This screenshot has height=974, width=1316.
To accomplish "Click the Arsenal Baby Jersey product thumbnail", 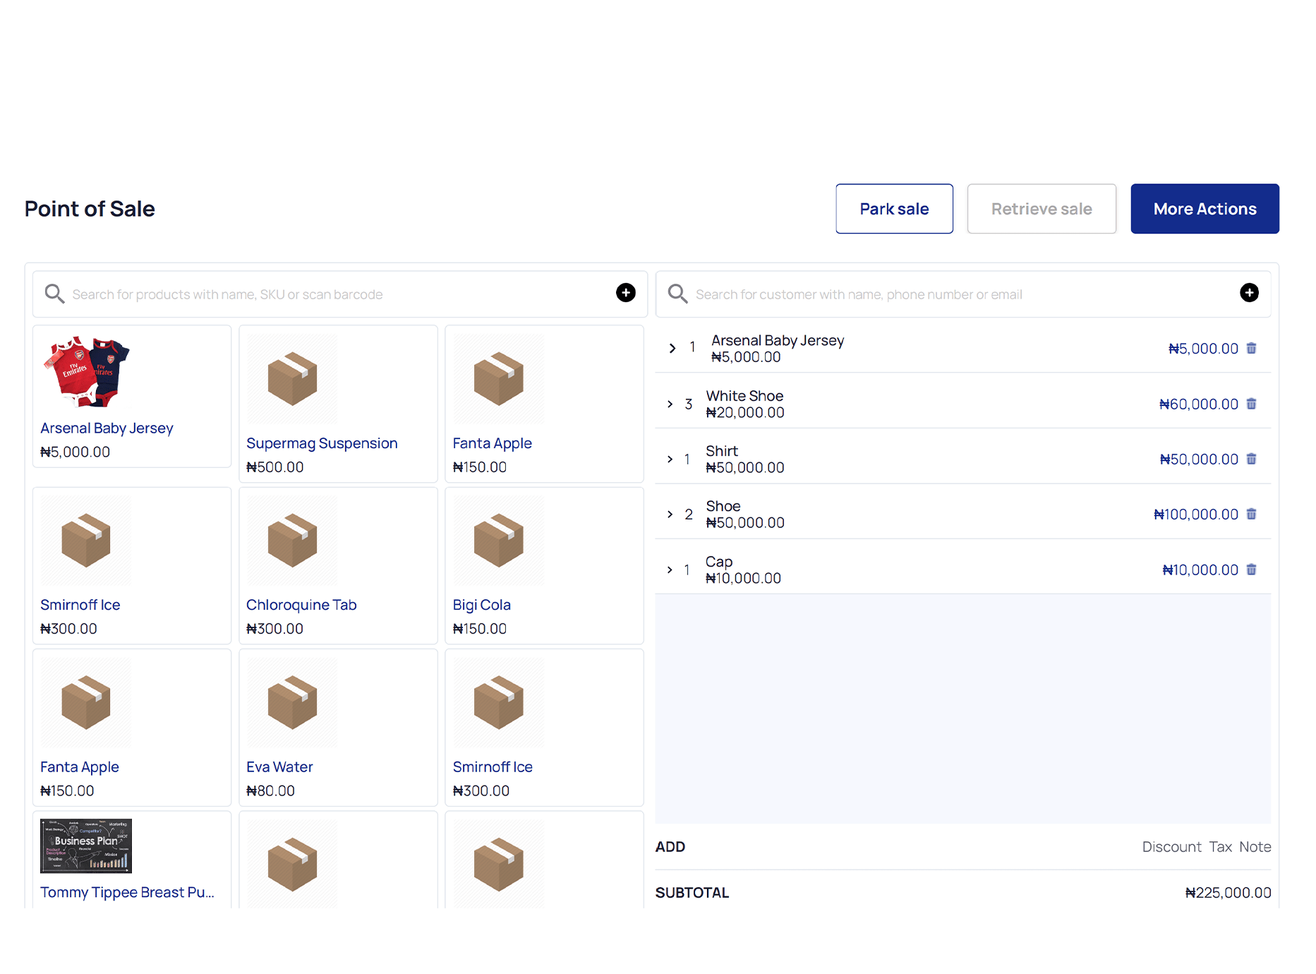I will [85, 372].
